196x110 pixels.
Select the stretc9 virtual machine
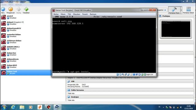(x=26, y=17)
